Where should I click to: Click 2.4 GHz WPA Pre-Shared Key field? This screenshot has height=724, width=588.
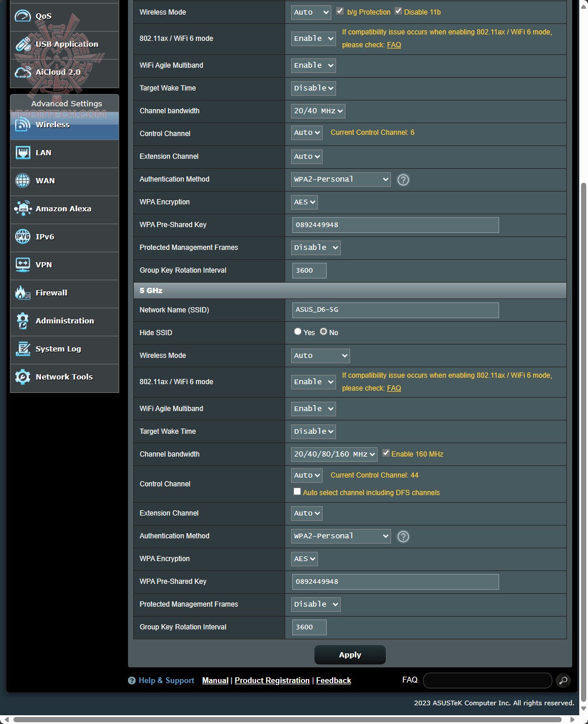click(x=396, y=225)
